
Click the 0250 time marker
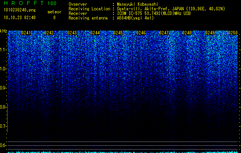[x=233, y=33]
